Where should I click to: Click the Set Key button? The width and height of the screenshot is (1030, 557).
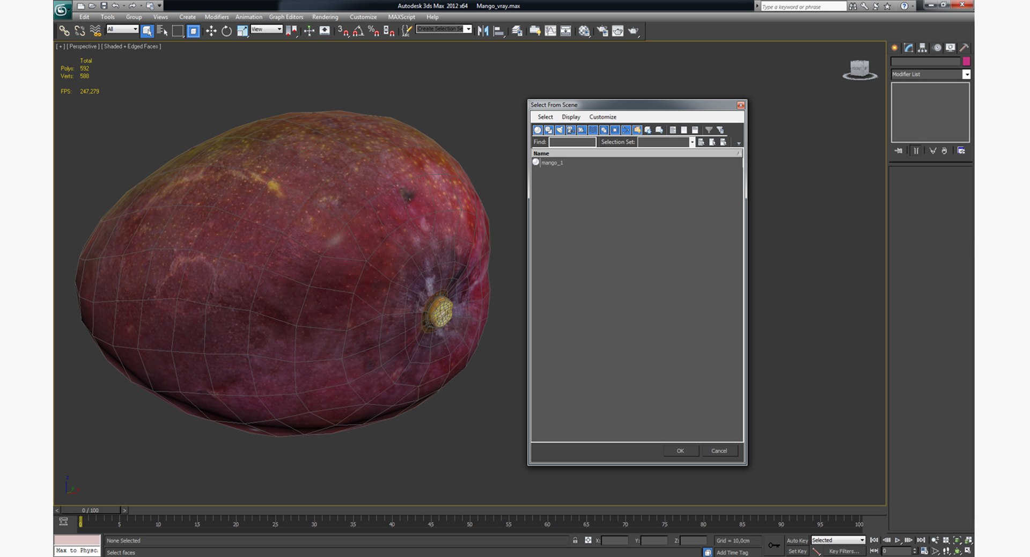click(x=797, y=551)
